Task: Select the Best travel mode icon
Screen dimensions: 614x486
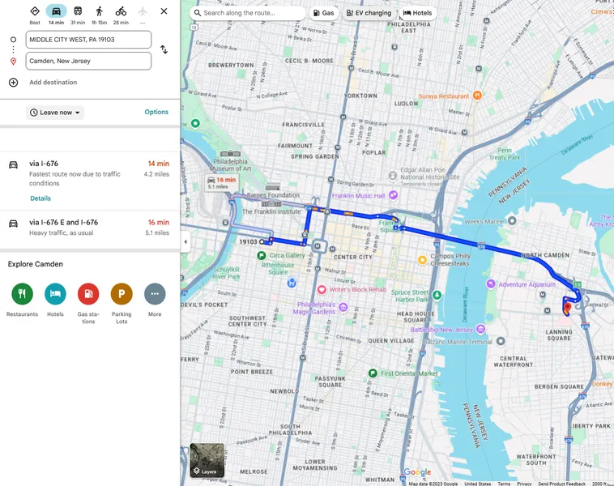Action: pyautogui.click(x=35, y=11)
